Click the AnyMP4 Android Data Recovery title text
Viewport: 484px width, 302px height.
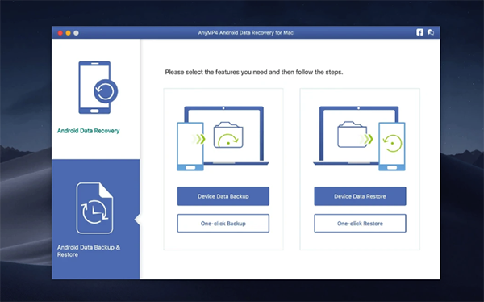click(246, 32)
